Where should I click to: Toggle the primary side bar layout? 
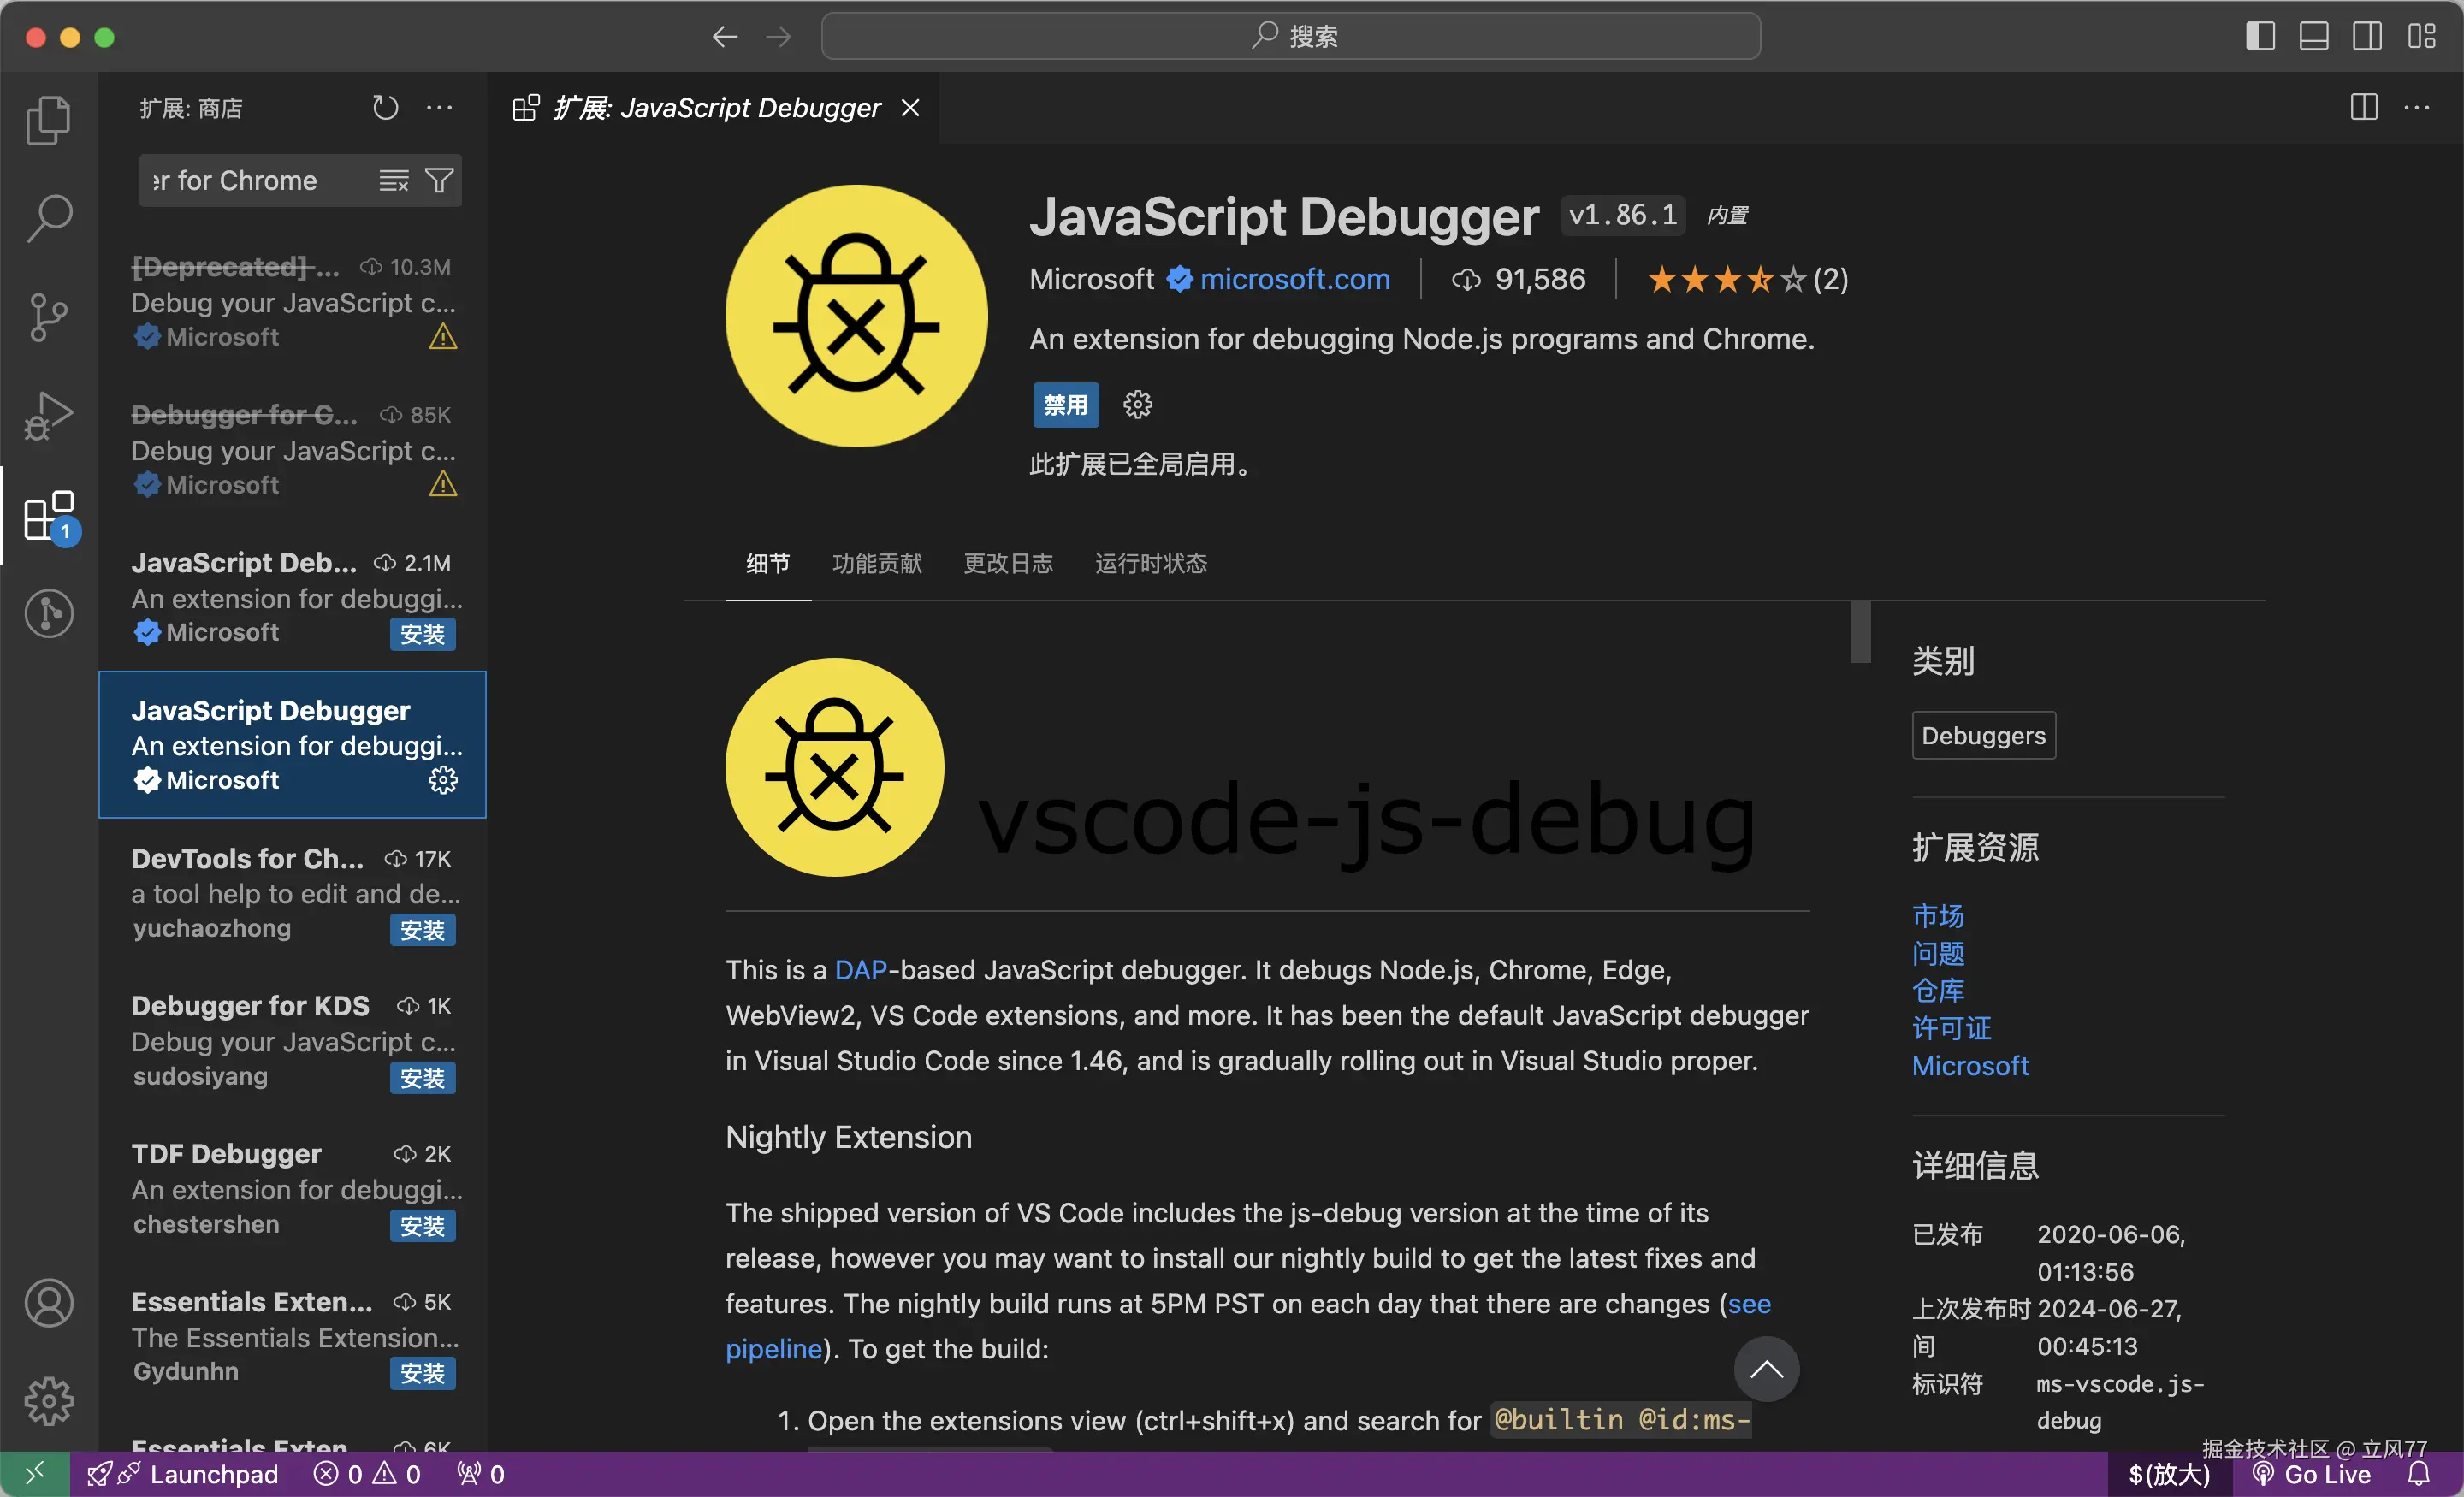2260,36
